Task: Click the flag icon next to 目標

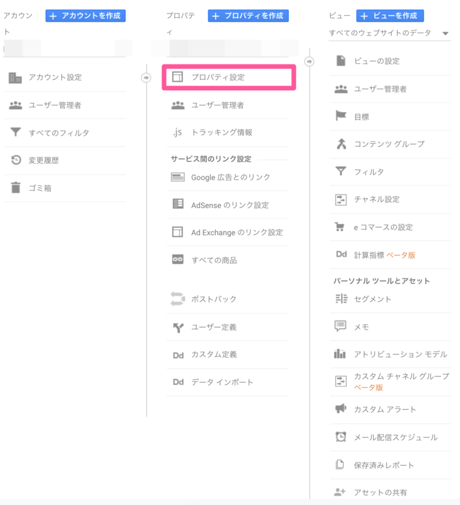Action: (x=340, y=116)
